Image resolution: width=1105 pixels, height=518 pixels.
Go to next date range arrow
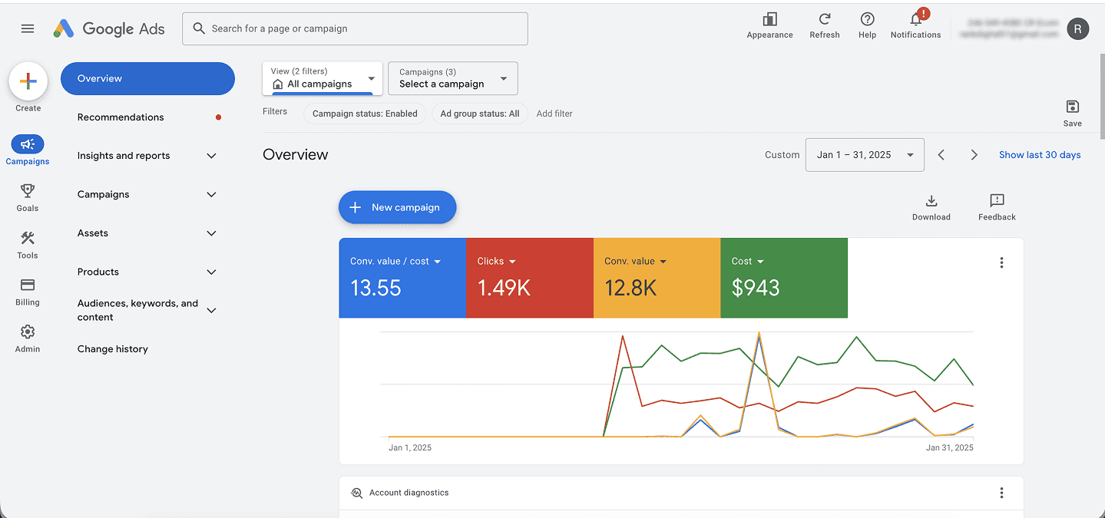point(974,155)
